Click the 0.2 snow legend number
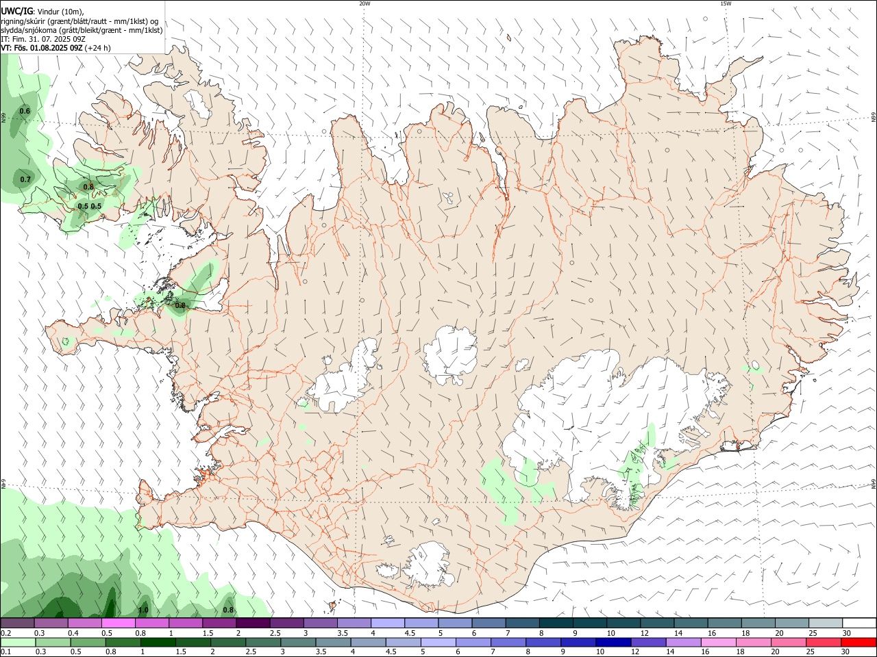877x657 pixels. click(x=5, y=633)
